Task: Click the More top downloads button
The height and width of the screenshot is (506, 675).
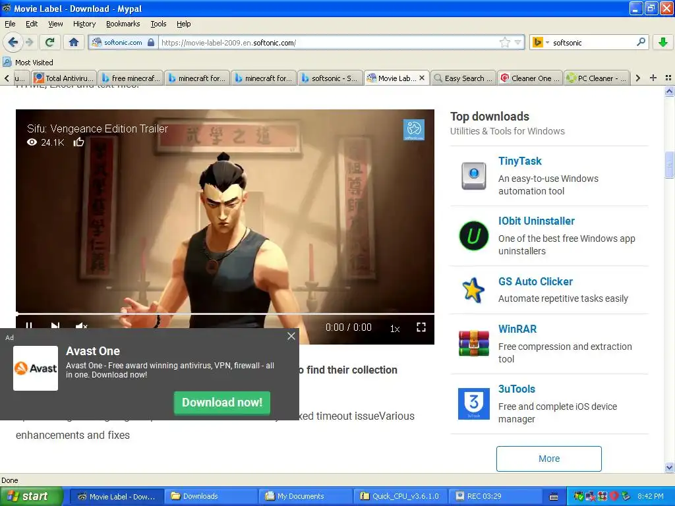Action: click(x=549, y=459)
